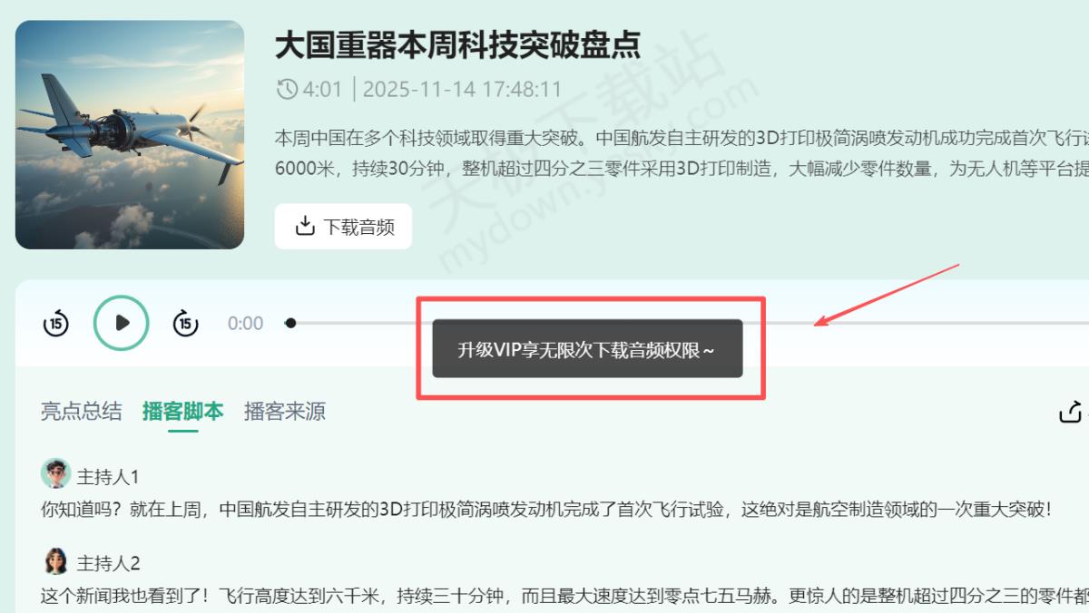The width and height of the screenshot is (1089, 613).
Task: Click the podcast description paragraph
Action: click(682, 153)
